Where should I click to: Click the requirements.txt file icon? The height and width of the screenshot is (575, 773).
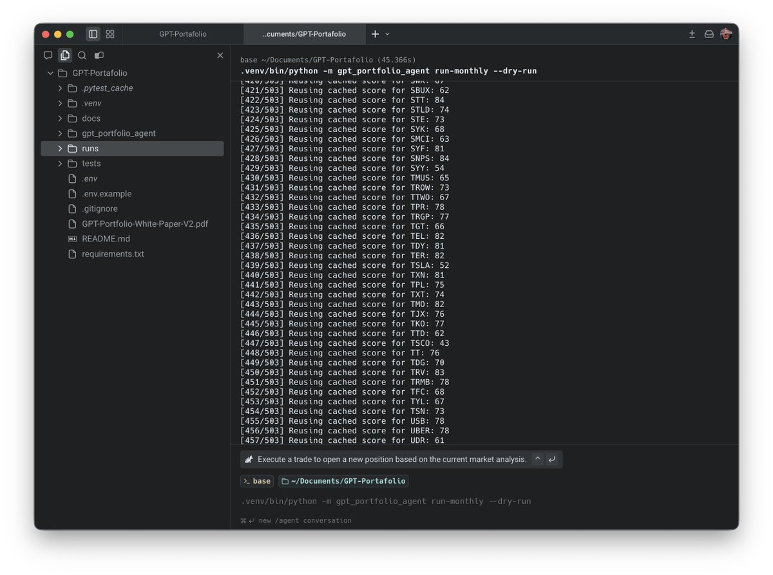72,254
